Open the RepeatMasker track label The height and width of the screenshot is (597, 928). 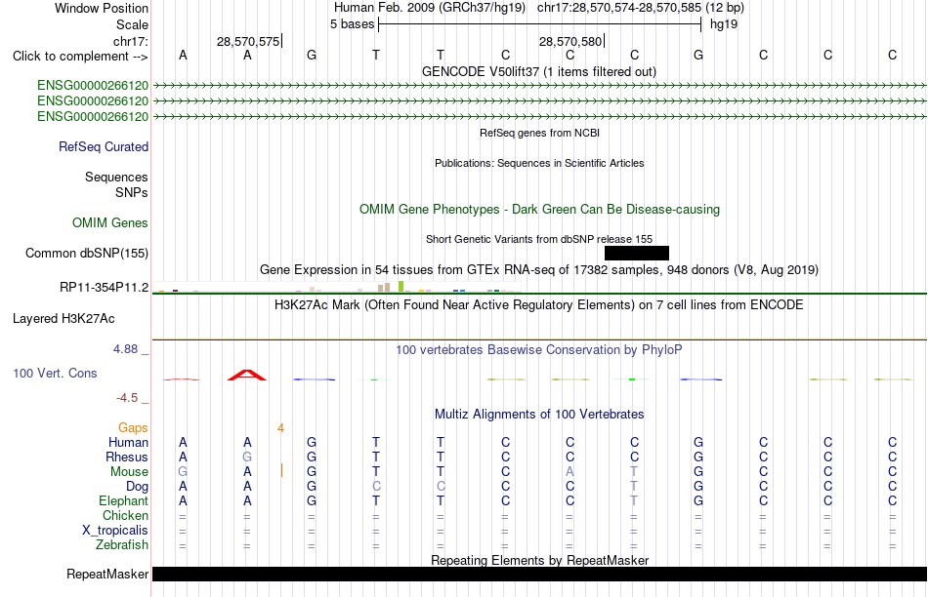[107, 574]
